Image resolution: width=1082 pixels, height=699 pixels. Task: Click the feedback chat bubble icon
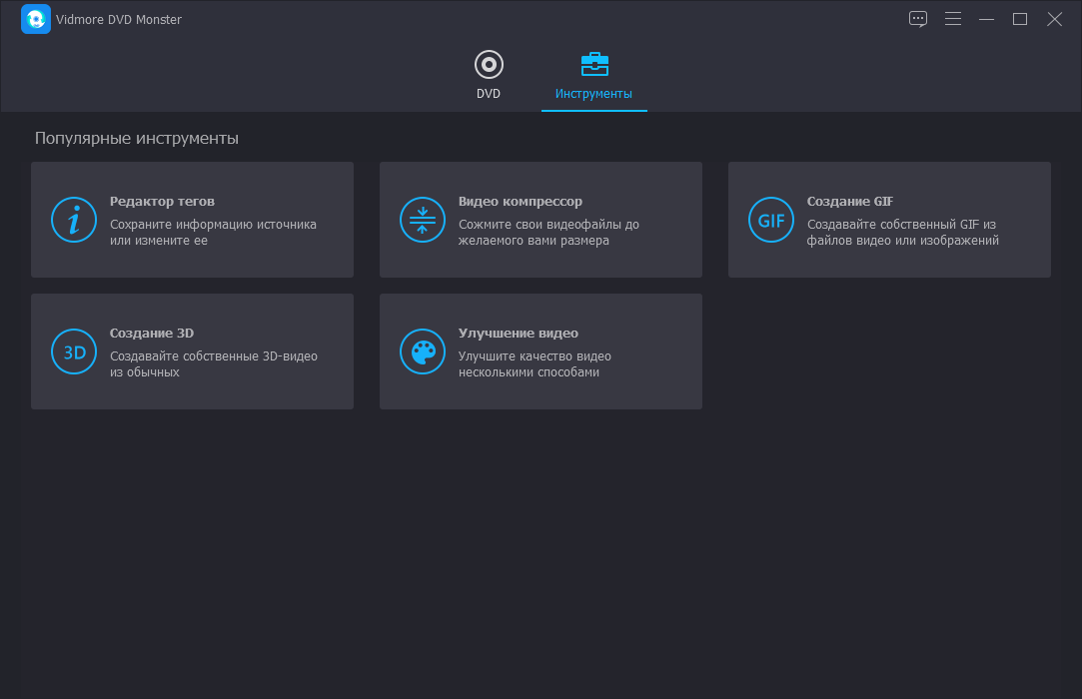pyautogui.click(x=918, y=19)
